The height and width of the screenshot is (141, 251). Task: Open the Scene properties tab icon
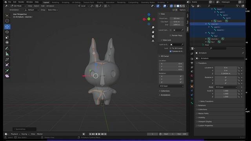point(192,71)
